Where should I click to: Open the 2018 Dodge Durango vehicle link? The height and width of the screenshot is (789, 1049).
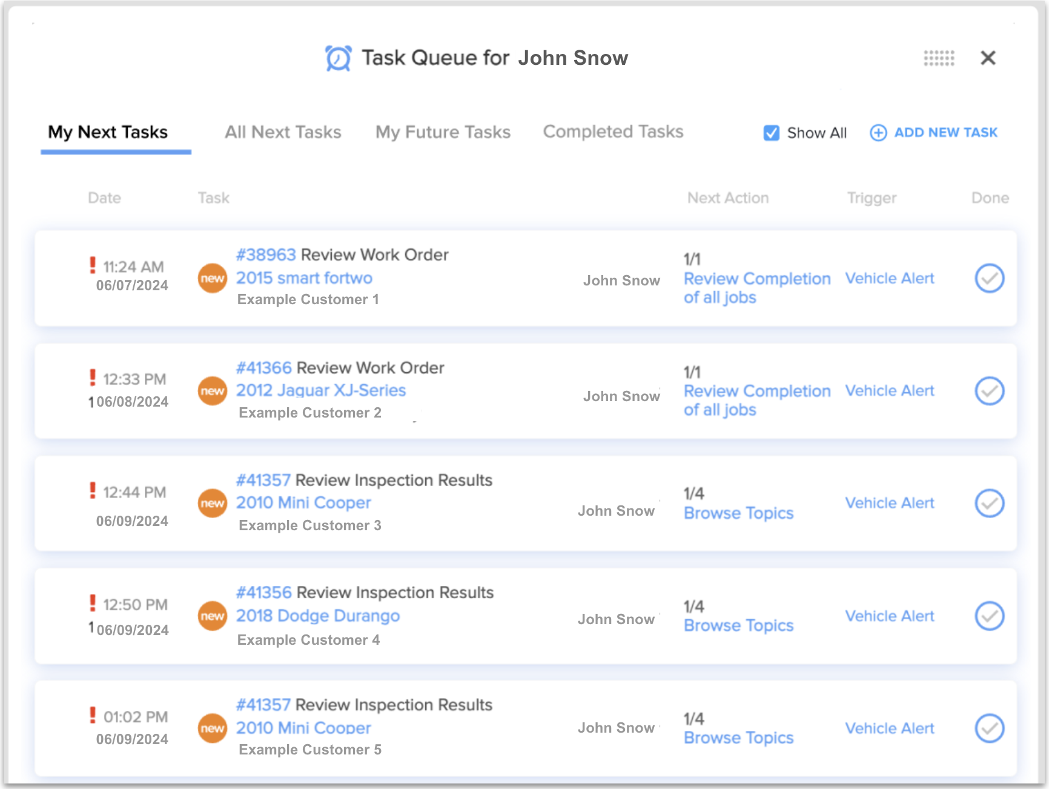[318, 616]
